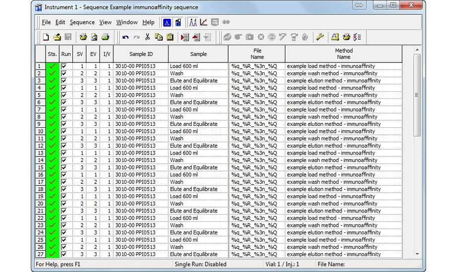Screen dimensions: 452x272
Task: Open the Window menu
Action: [x=127, y=22]
